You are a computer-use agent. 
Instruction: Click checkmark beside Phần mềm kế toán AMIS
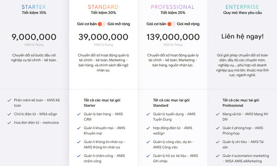(x=9, y=101)
